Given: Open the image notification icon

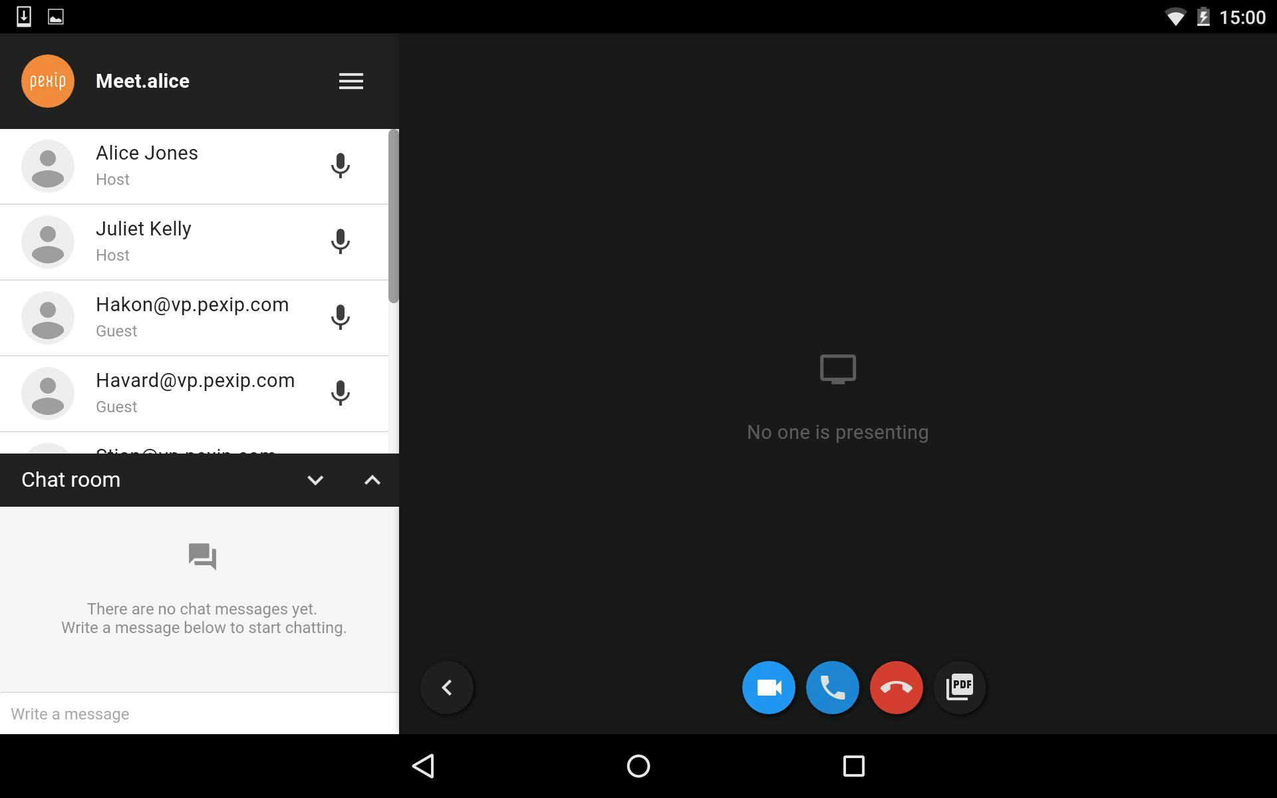Looking at the screenshot, I should (56, 17).
